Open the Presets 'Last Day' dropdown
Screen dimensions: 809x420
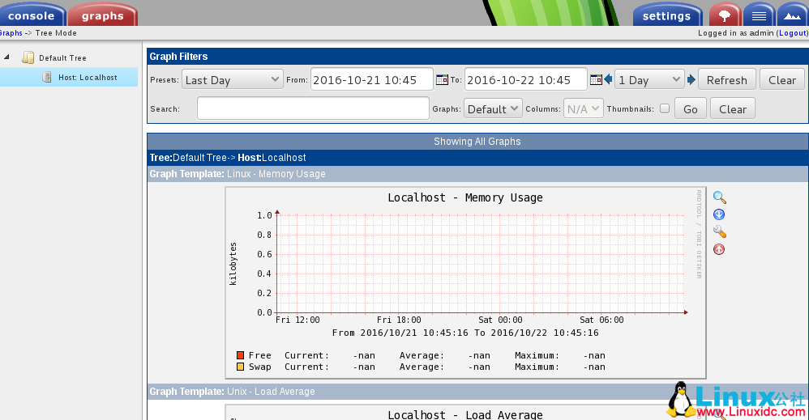point(232,79)
